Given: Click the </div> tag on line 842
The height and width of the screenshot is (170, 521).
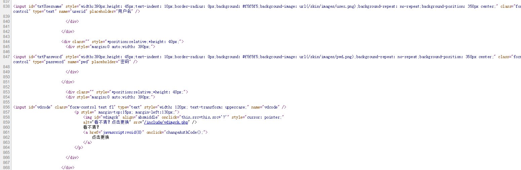Looking at the screenshot, I should (68, 32).
